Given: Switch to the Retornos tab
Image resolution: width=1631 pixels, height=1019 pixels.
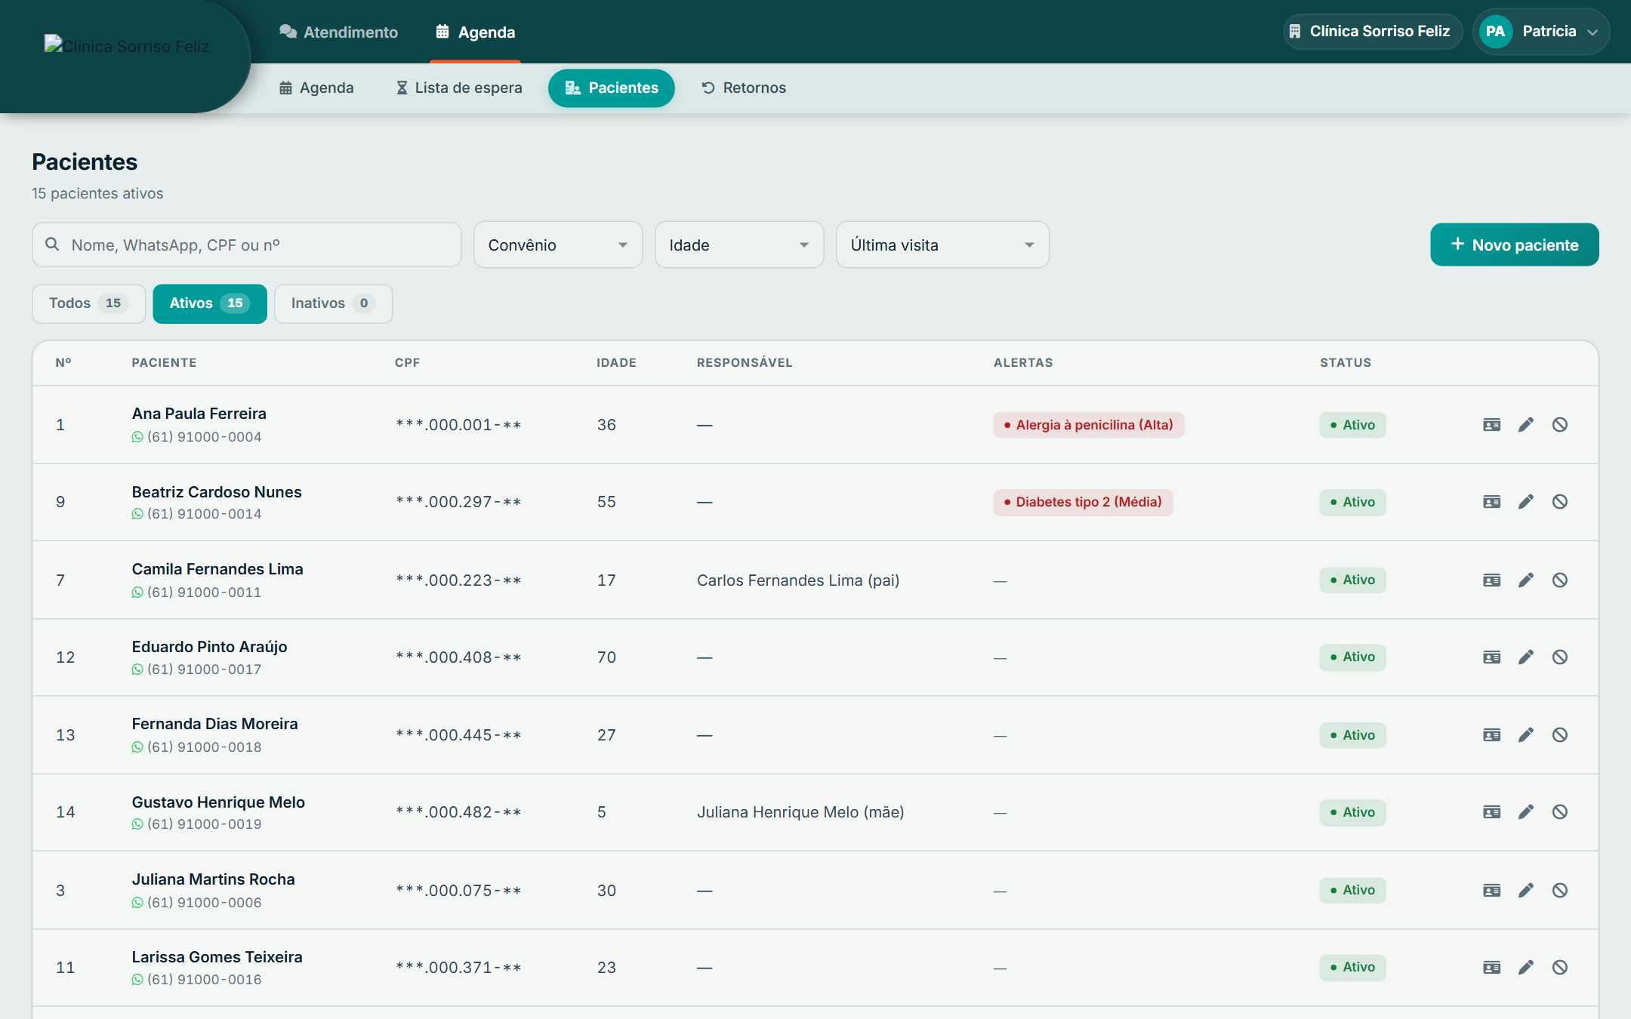Looking at the screenshot, I should [744, 88].
